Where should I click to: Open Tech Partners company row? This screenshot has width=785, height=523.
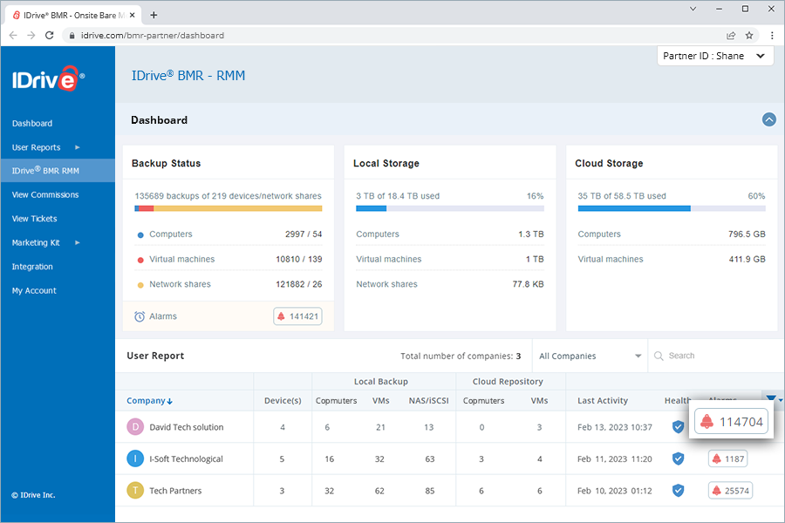click(x=175, y=491)
